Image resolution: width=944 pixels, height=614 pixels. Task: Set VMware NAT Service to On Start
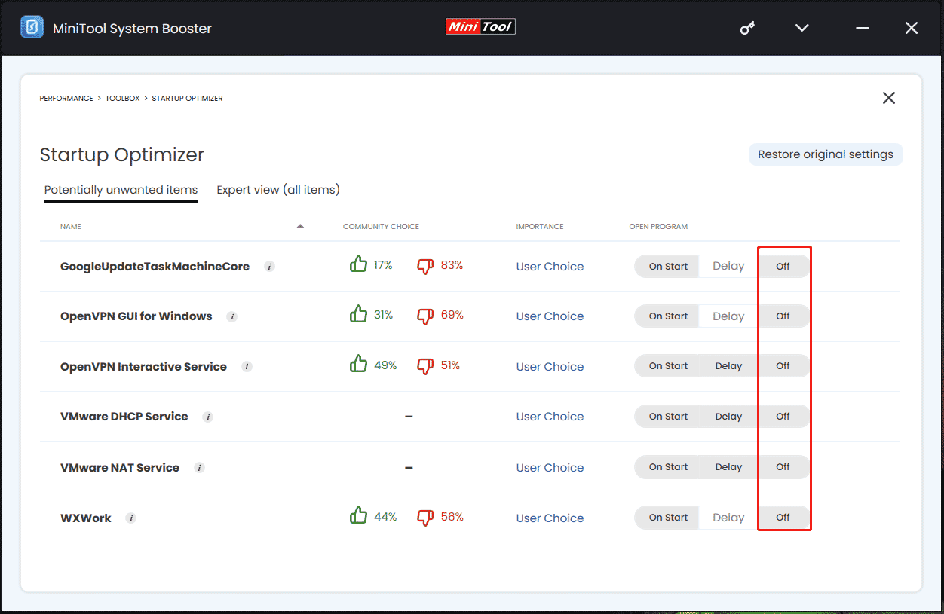[x=668, y=467]
